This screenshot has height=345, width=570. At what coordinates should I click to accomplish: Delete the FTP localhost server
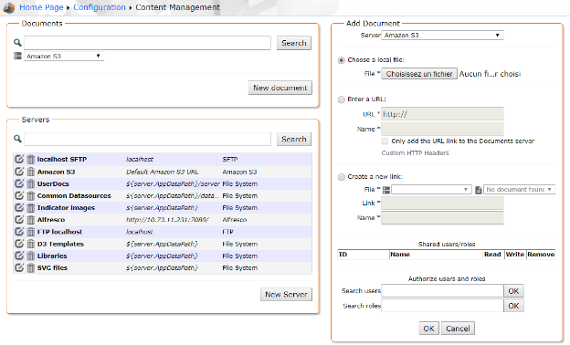(31, 231)
